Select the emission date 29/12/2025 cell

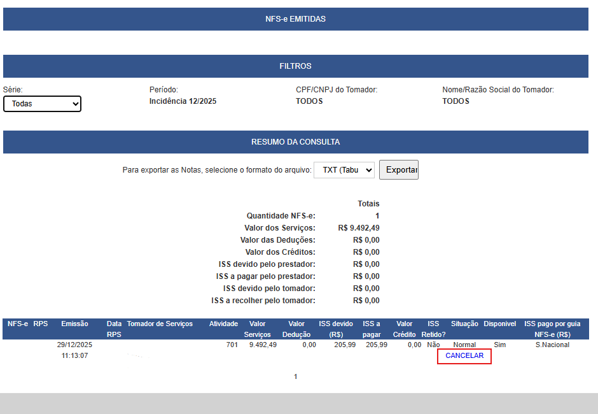pyautogui.click(x=74, y=345)
